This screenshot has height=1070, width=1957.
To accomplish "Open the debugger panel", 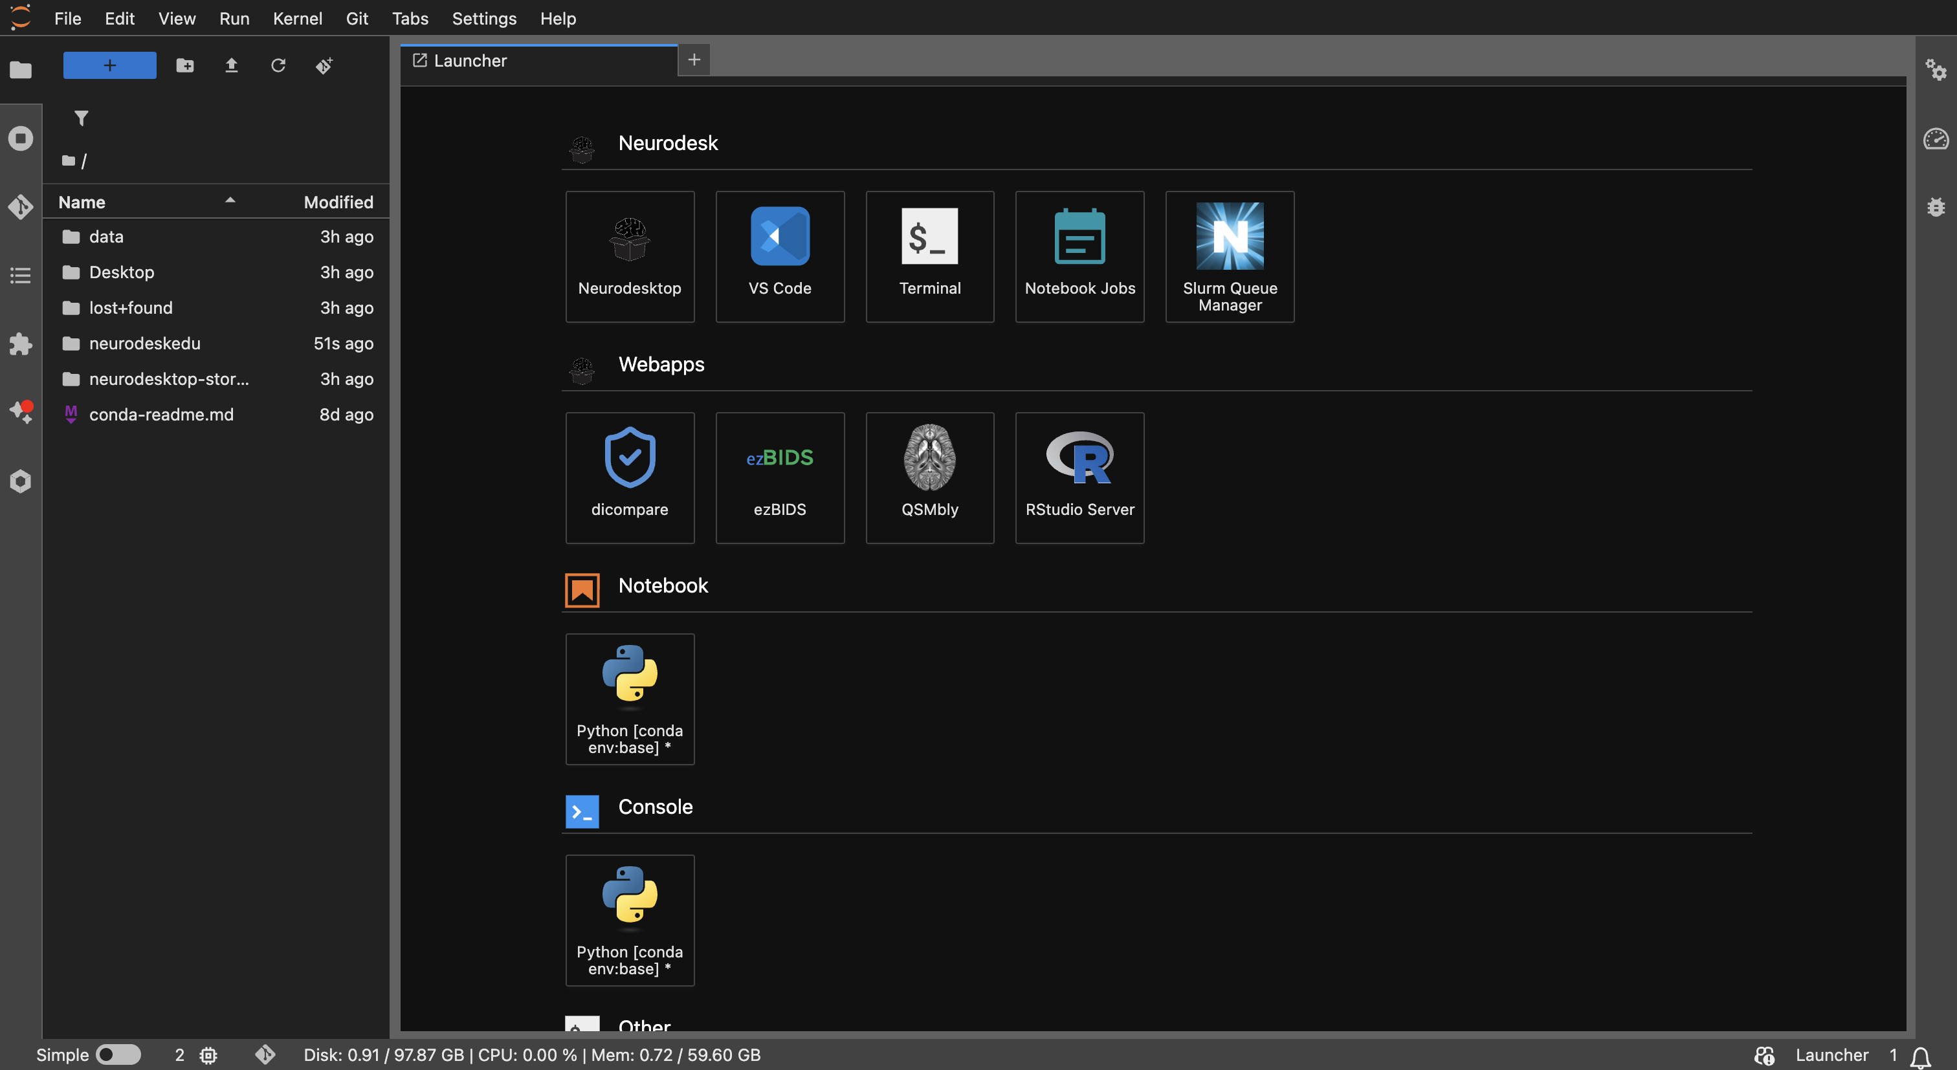I will click(x=1935, y=206).
